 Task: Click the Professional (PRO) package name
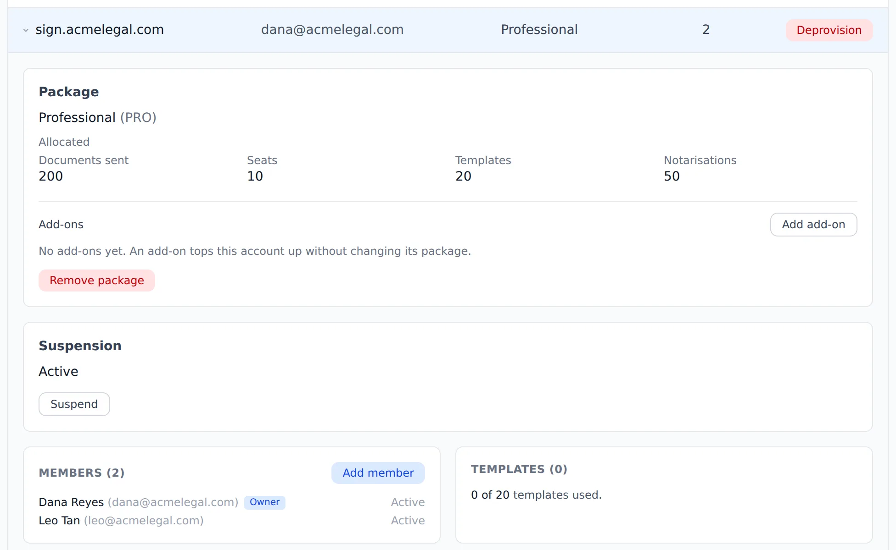pyautogui.click(x=97, y=118)
